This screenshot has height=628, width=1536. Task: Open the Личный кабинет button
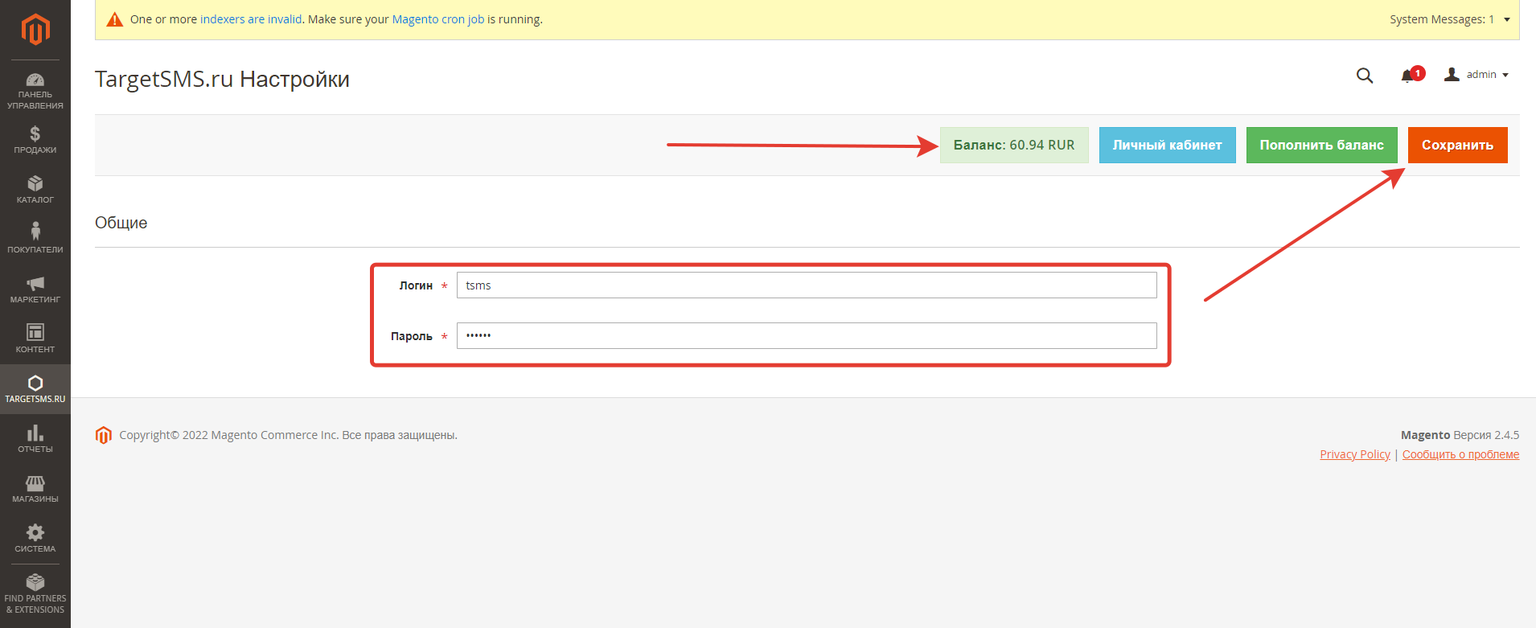[1168, 145]
